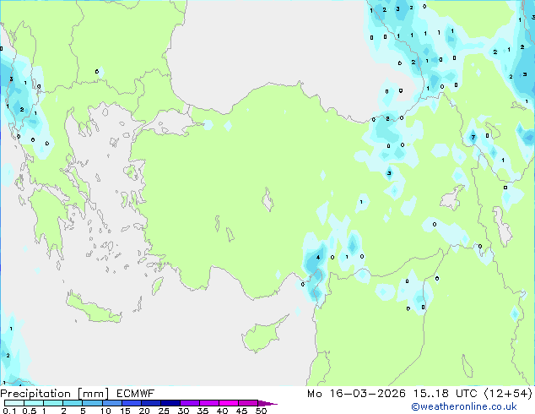Pick the 30–35 mm purple legend swatch
535x414 pixels.
(x=190, y=403)
